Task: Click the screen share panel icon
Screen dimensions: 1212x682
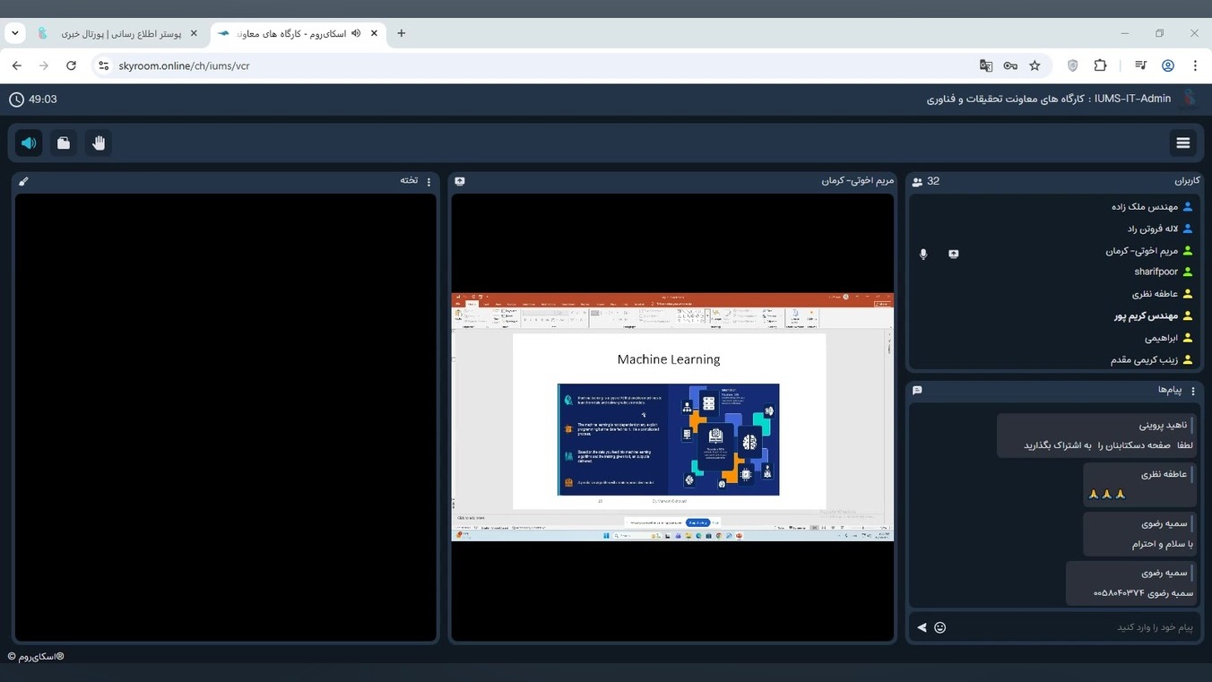Action: 460,181
